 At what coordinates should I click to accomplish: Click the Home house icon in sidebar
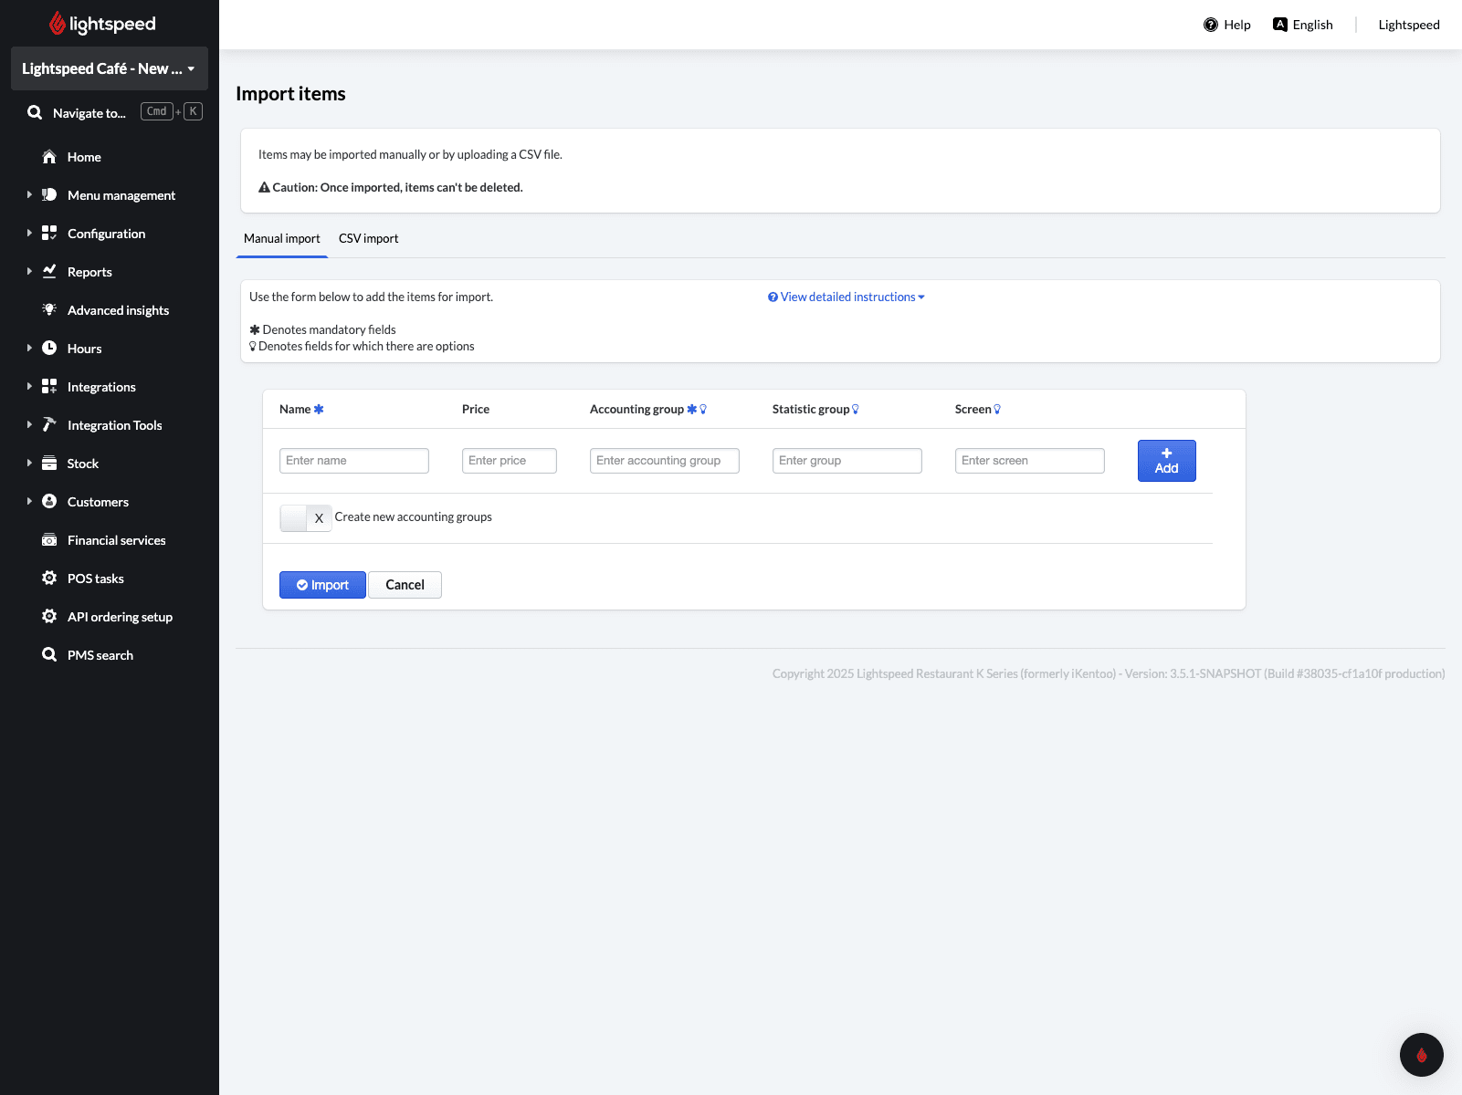click(49, 157)
